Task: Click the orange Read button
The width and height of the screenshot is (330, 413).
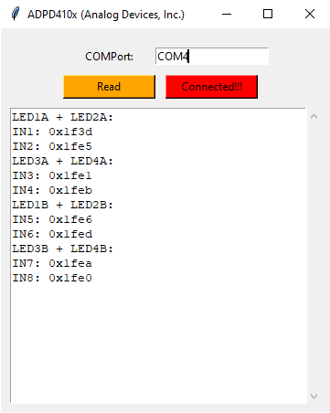Action: click(x=109, y=87)
